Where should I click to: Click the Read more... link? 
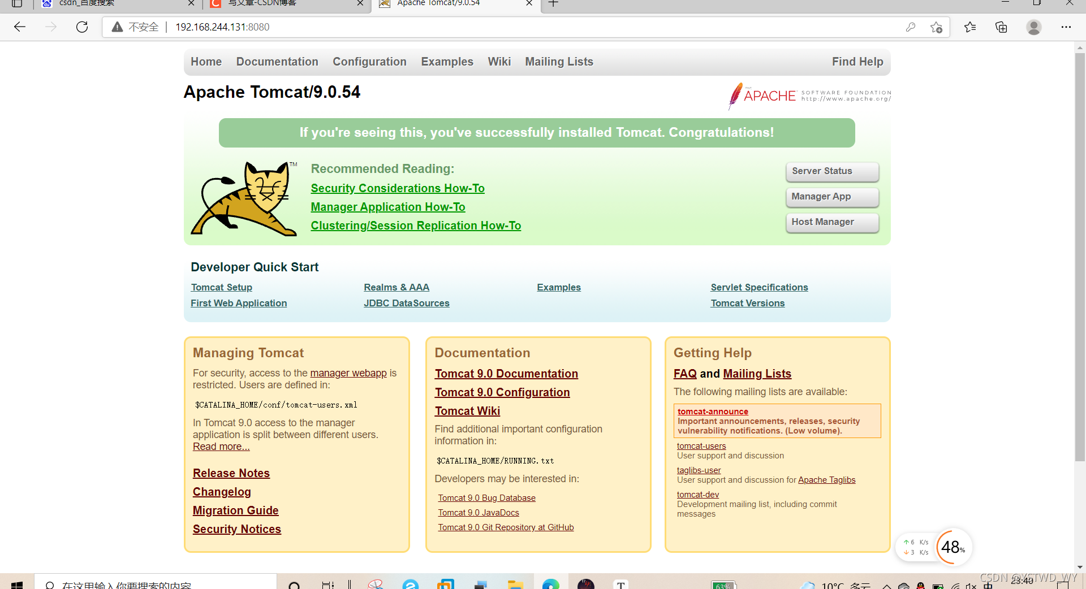click(x=221, y=447)
